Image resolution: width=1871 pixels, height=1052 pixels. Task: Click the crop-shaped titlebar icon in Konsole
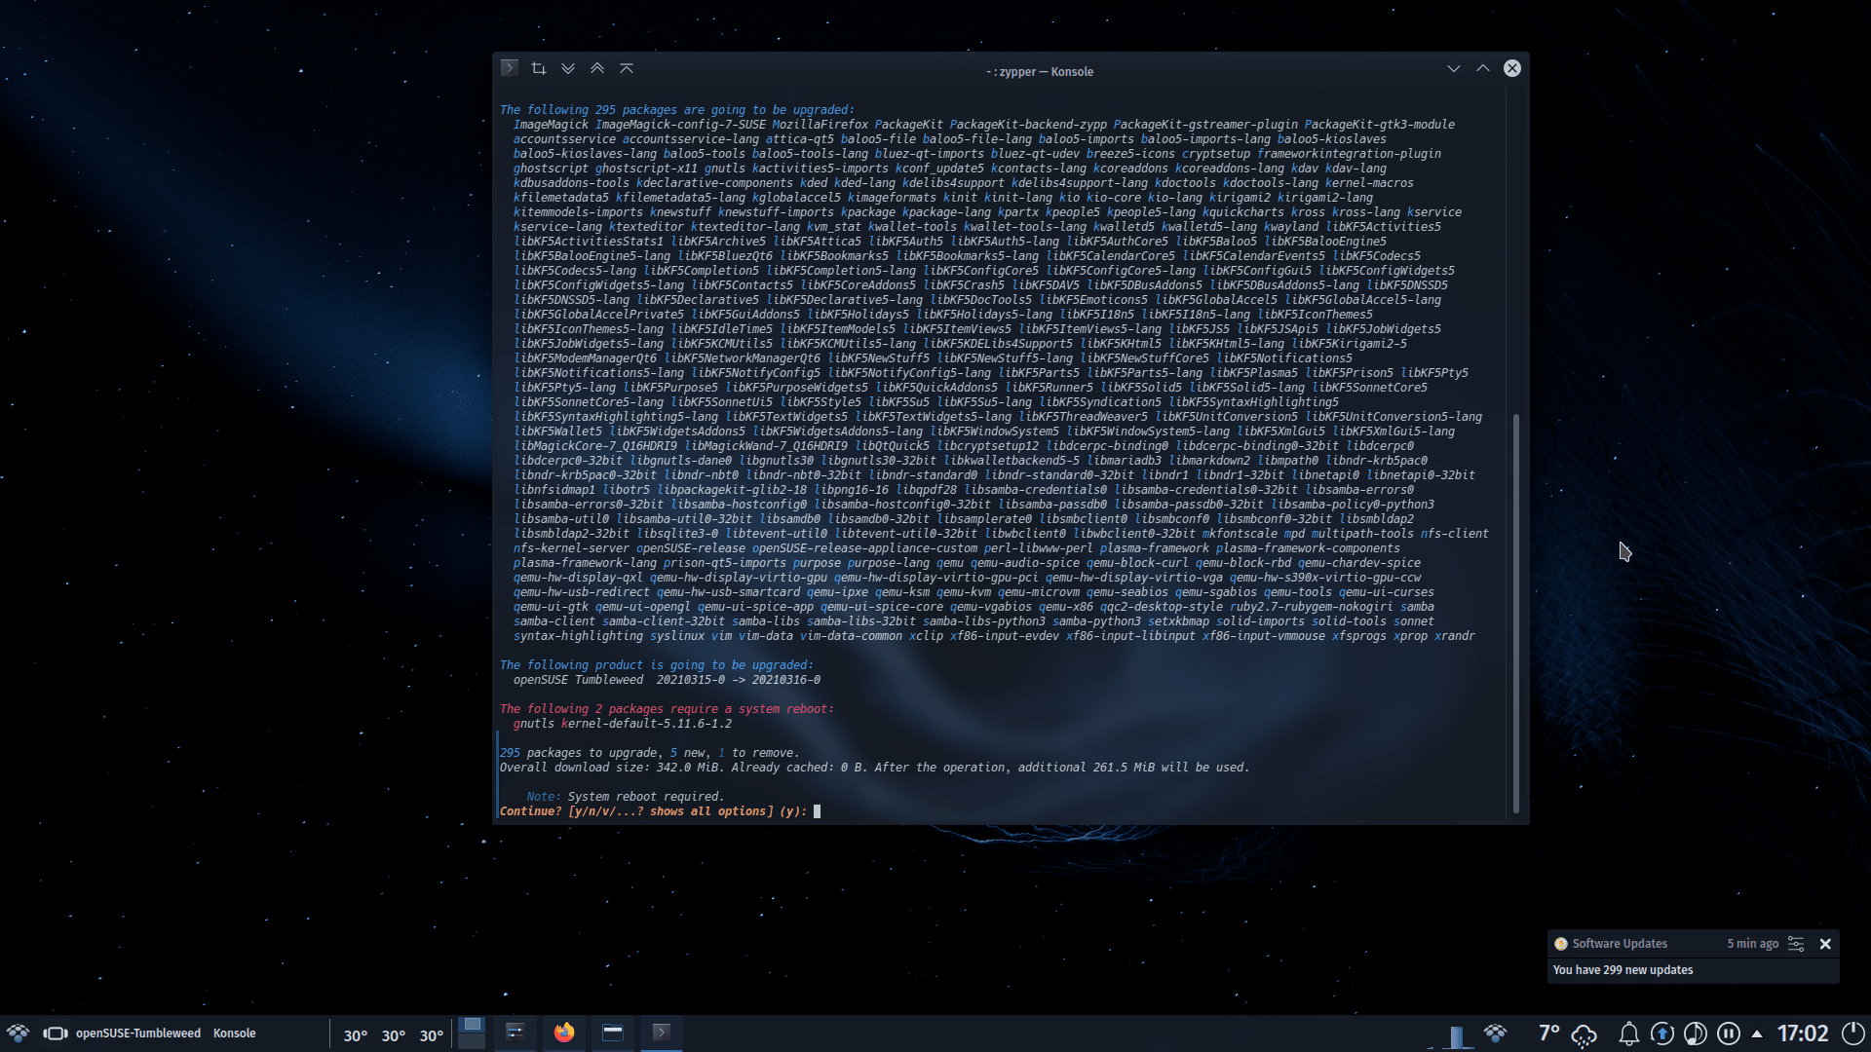[x=539, y=68]
